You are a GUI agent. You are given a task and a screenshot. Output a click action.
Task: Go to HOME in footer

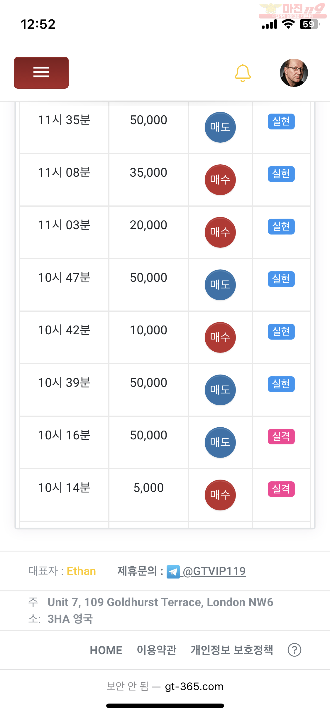[106, 650]
